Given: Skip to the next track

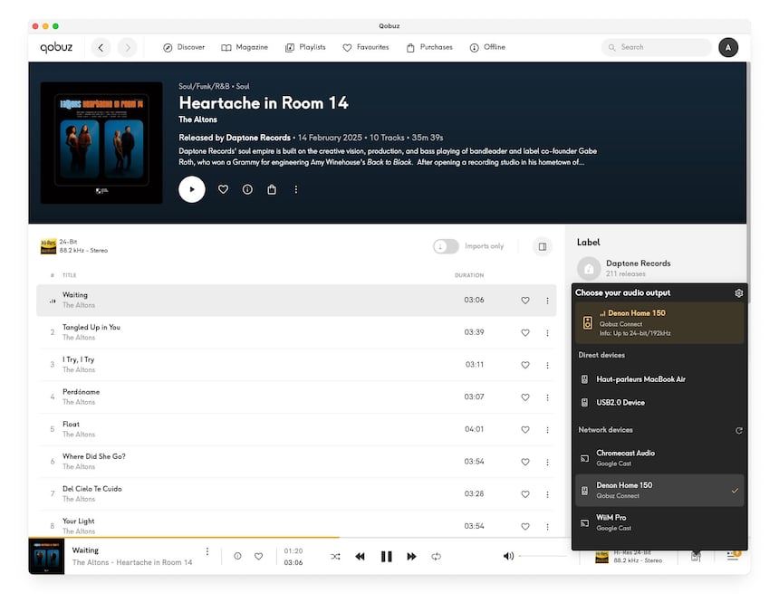Looking at the screenshot, I should tap(411, 557).
